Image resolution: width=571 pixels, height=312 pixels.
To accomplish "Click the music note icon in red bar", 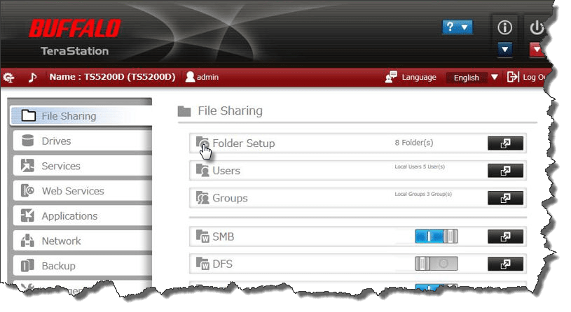I will 33,77.
